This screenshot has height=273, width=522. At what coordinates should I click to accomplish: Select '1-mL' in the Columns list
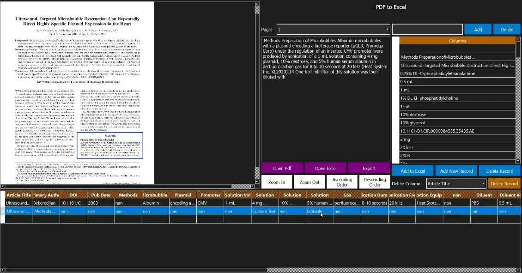point(457,106)
